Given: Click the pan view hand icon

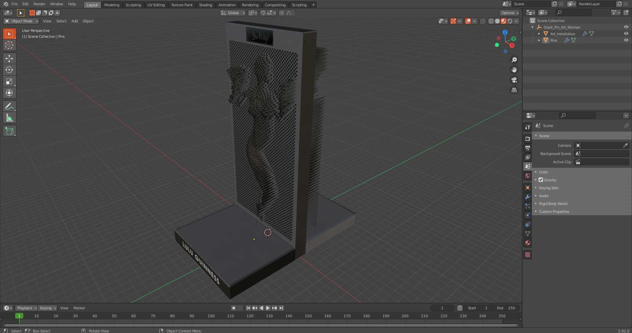Looking at the screenshot, I should [x=514, y=70].
